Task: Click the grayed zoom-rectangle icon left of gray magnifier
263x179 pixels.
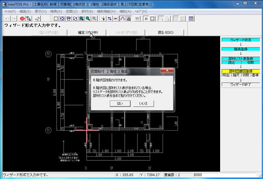Action: (x=161, y=18)
